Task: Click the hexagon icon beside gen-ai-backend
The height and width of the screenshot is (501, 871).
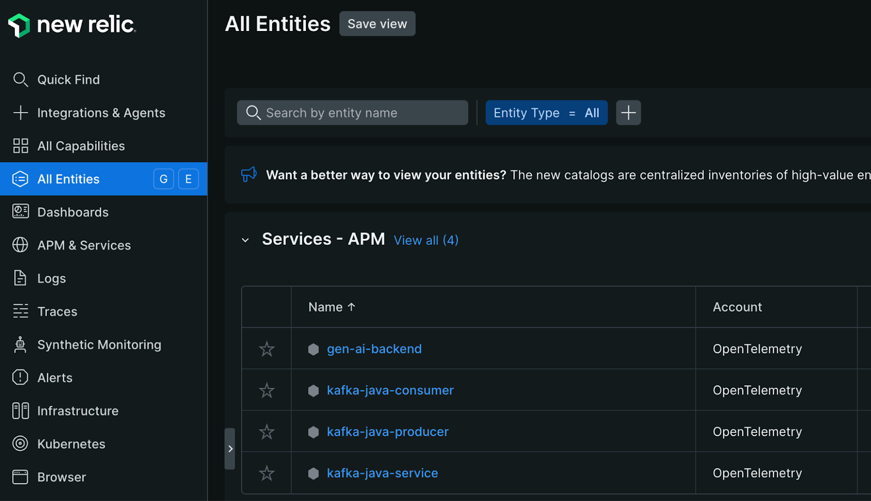Action: 314,349
